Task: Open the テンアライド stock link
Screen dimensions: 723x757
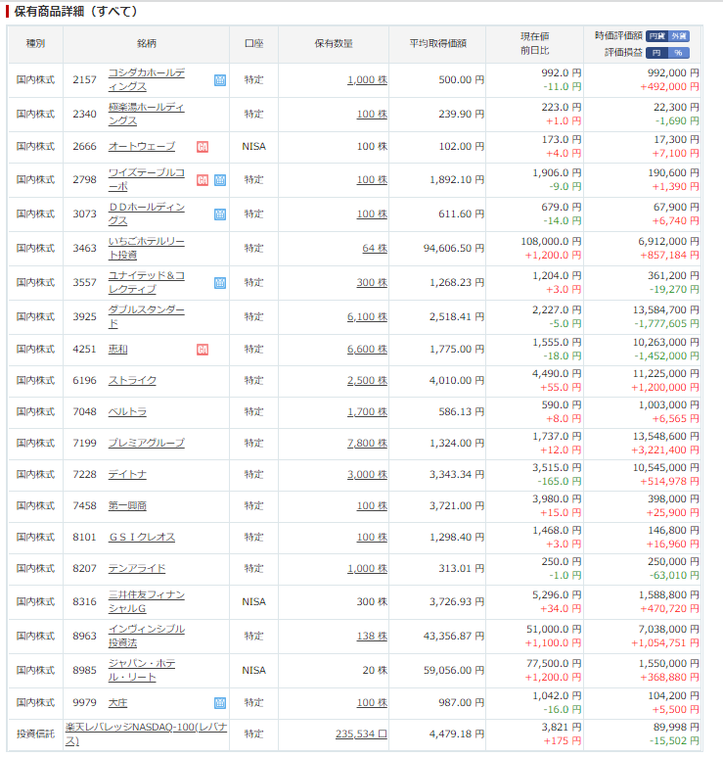Action: pyautogui.click(x=137, y=569)
